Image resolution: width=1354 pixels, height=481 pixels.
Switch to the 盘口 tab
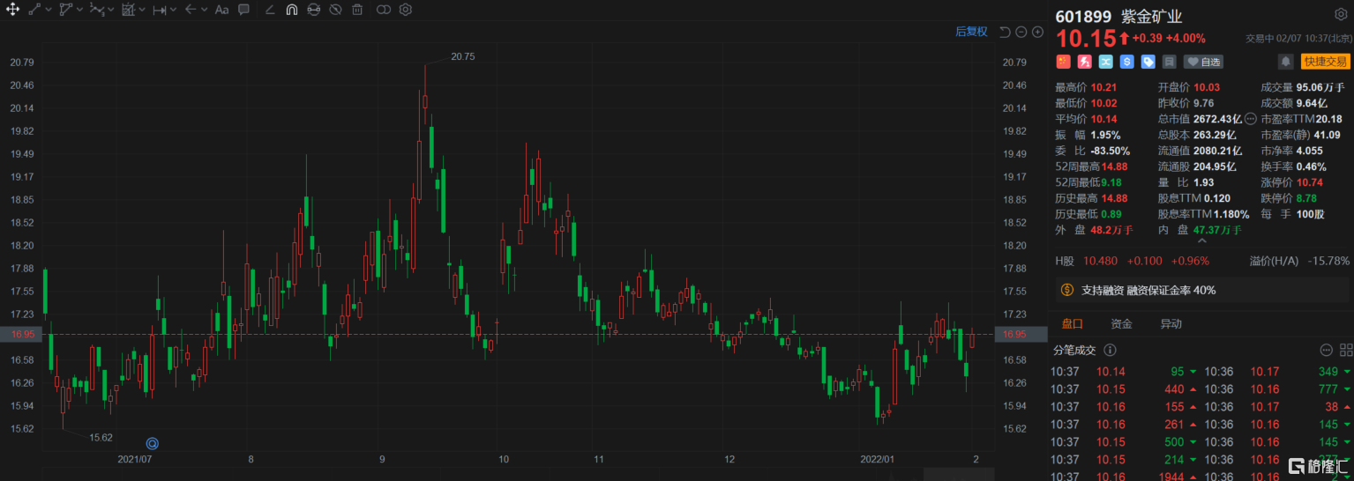(1071, 324)
